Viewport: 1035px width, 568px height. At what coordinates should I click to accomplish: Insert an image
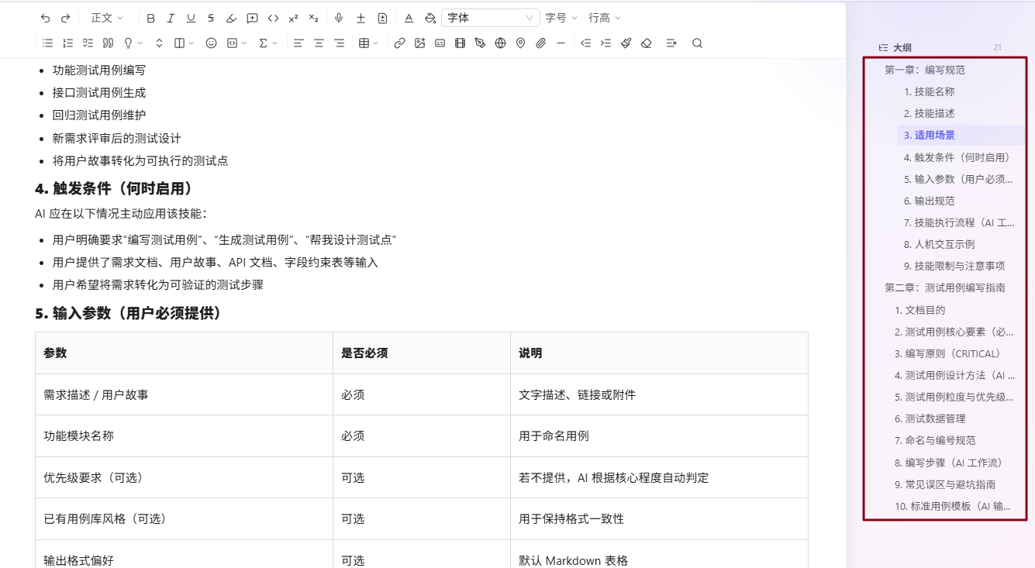(419, 43)
